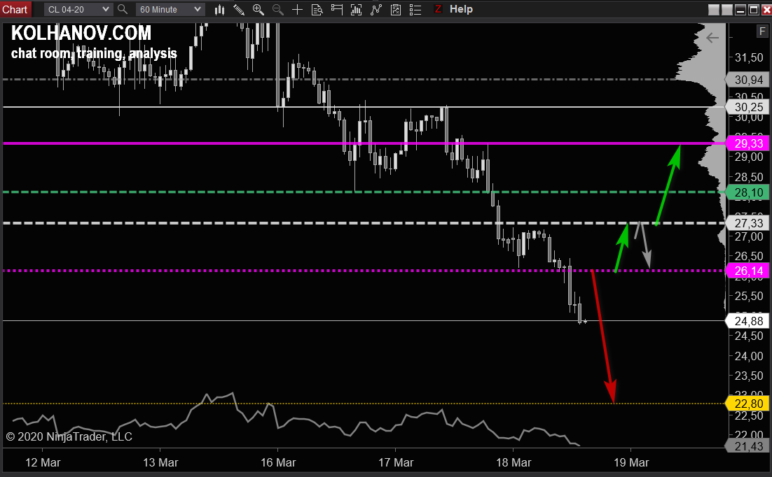
Task: Open the bar type candlestick icon
Action: 220,9
